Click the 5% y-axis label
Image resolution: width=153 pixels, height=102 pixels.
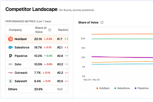point(84,67)
